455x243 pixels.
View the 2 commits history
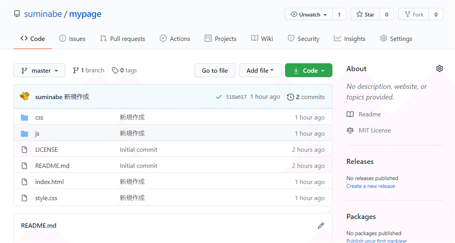tap(306, 97)
